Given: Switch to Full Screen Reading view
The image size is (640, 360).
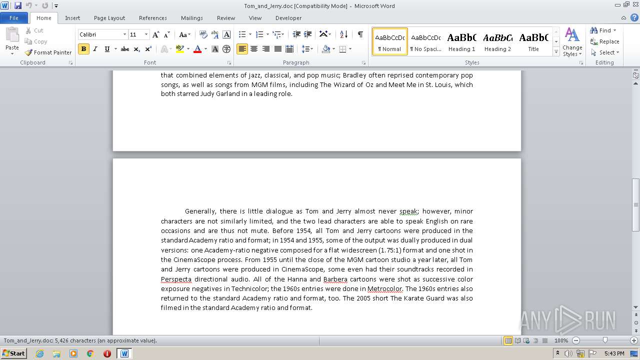Looking at the screenshot, I should pos(517,340).
